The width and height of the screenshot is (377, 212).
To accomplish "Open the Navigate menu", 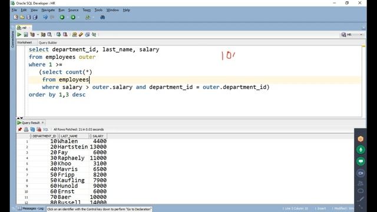I will point(48,10).
